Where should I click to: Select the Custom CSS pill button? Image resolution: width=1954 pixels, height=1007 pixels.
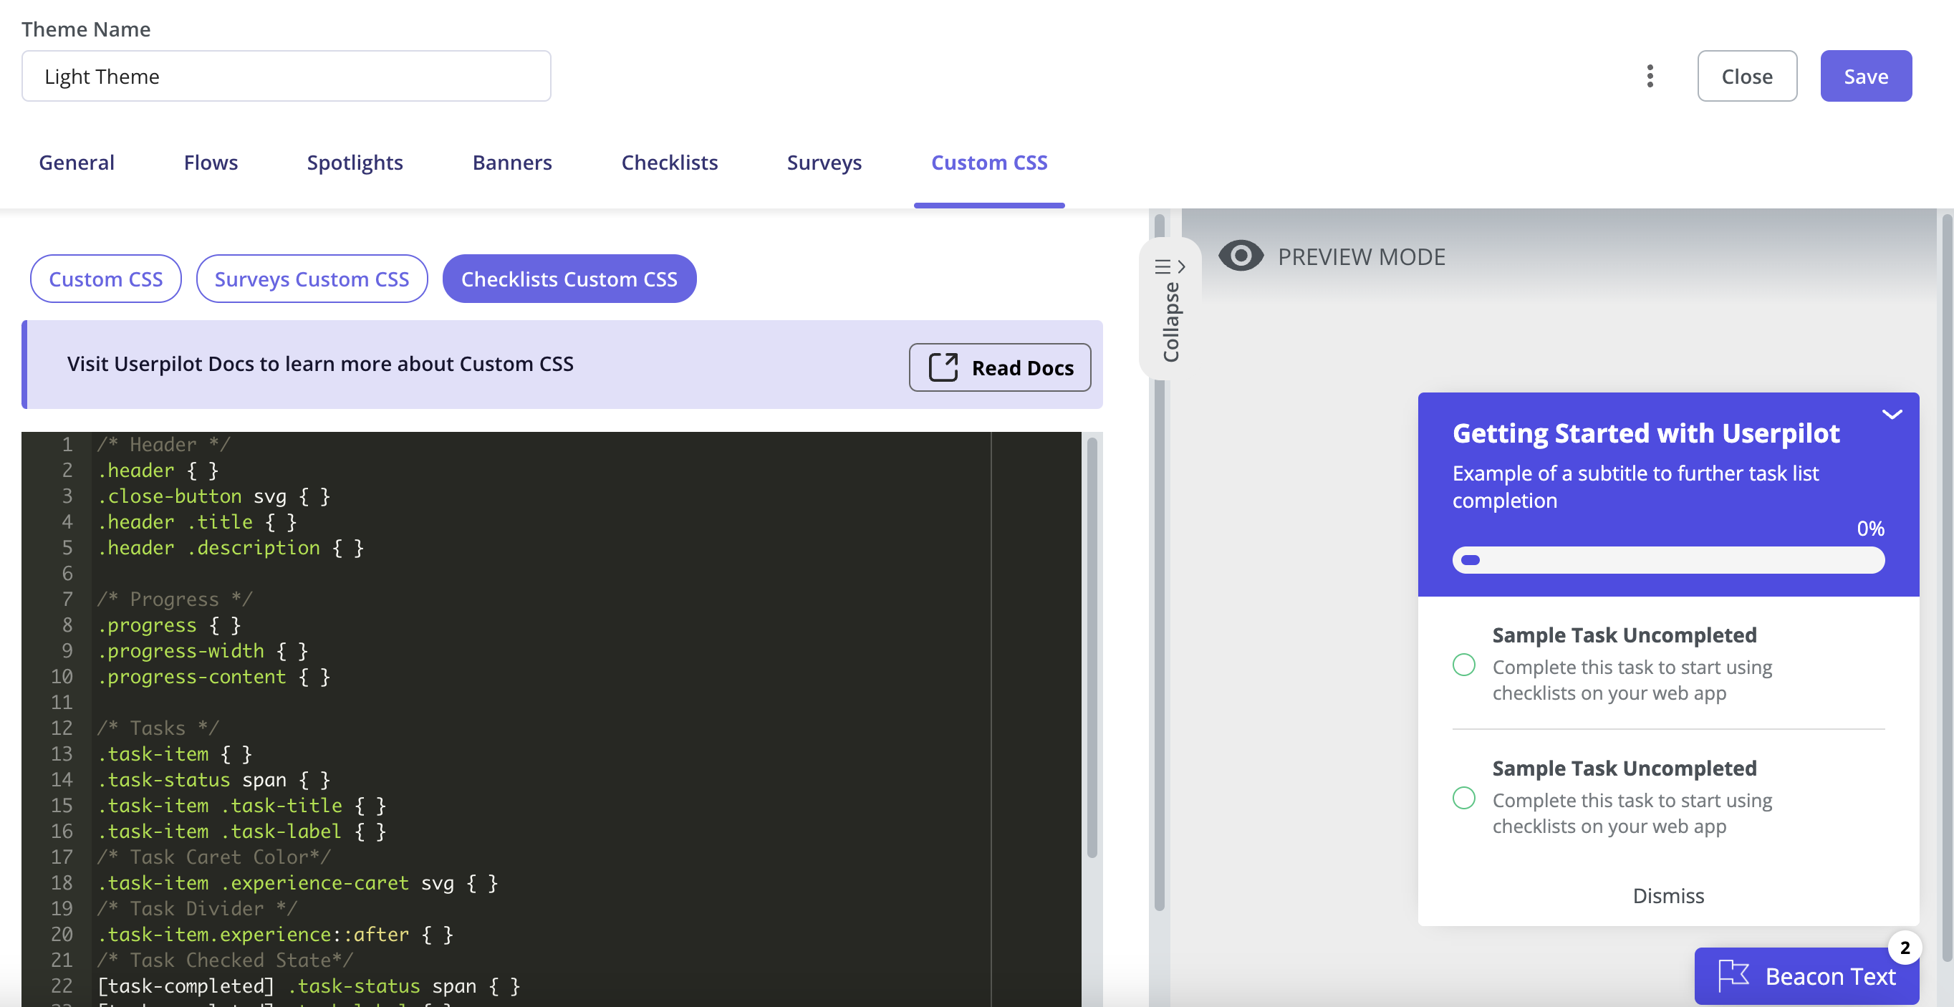coord(105,279)
